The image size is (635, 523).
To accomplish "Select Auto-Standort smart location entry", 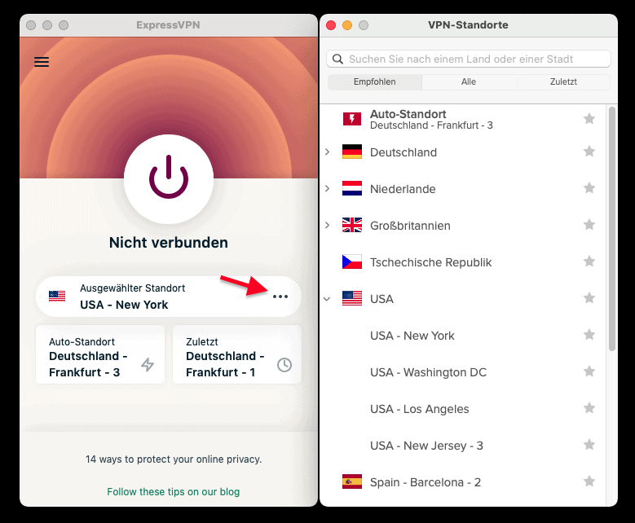I will (x=464, y=119).
